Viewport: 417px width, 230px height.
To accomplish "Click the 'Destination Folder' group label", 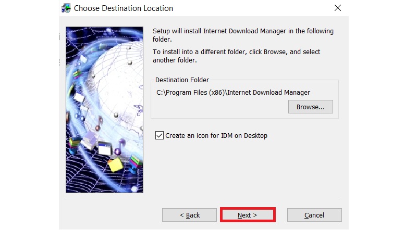I will [182, 80].
